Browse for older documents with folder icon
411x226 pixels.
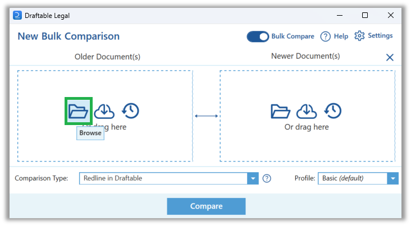pos(78,111)
